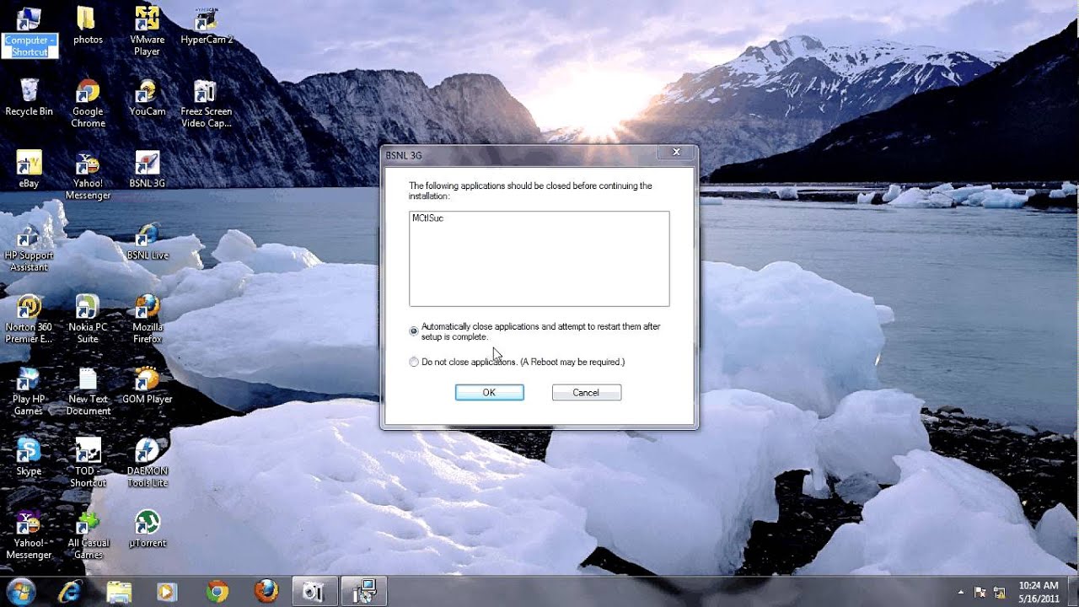Switch to BSNL setup taskbar item
1079x607 pixels.
(364, 592)
